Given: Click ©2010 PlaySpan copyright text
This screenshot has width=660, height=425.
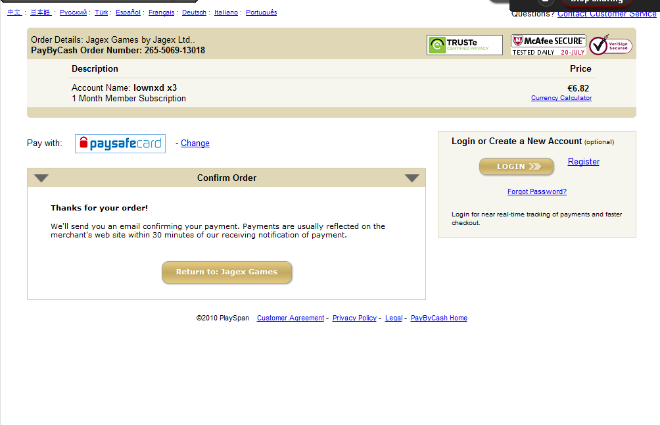Looking at the screenshot, I should pos(222,318).
